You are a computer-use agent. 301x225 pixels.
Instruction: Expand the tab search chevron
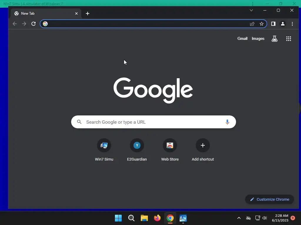251,10
